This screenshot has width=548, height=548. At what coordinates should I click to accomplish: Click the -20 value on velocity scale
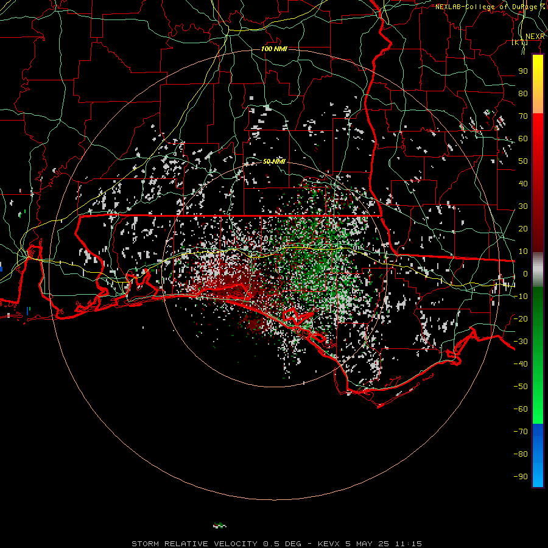click(x=521, y=318)
